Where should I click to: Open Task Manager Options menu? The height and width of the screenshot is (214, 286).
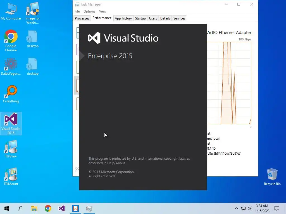coord(89,11)
